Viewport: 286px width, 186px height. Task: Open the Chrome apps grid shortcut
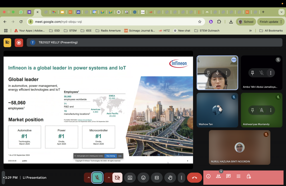pyautogui.click(x=6, y=31)
